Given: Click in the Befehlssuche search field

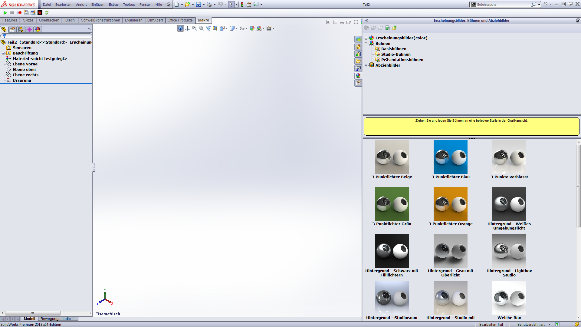Looking at the screenshot, I should point(502,5).
